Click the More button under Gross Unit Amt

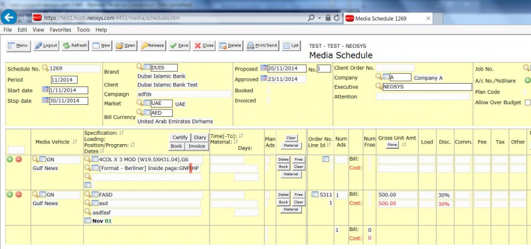(x=392, y=145)
